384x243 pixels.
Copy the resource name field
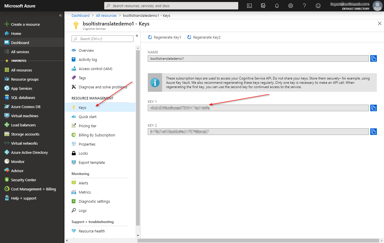373,58
